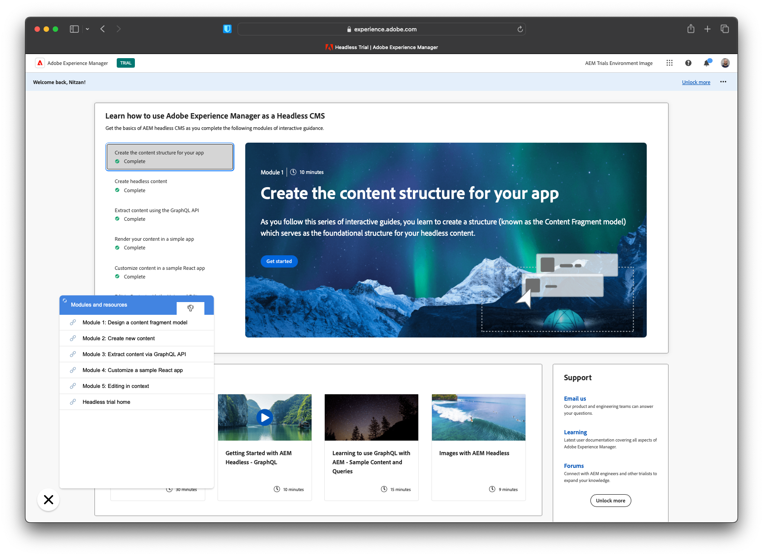Select Customize content in sample React app
Viewport: 763px width, 556px height.
pos(170,272)
